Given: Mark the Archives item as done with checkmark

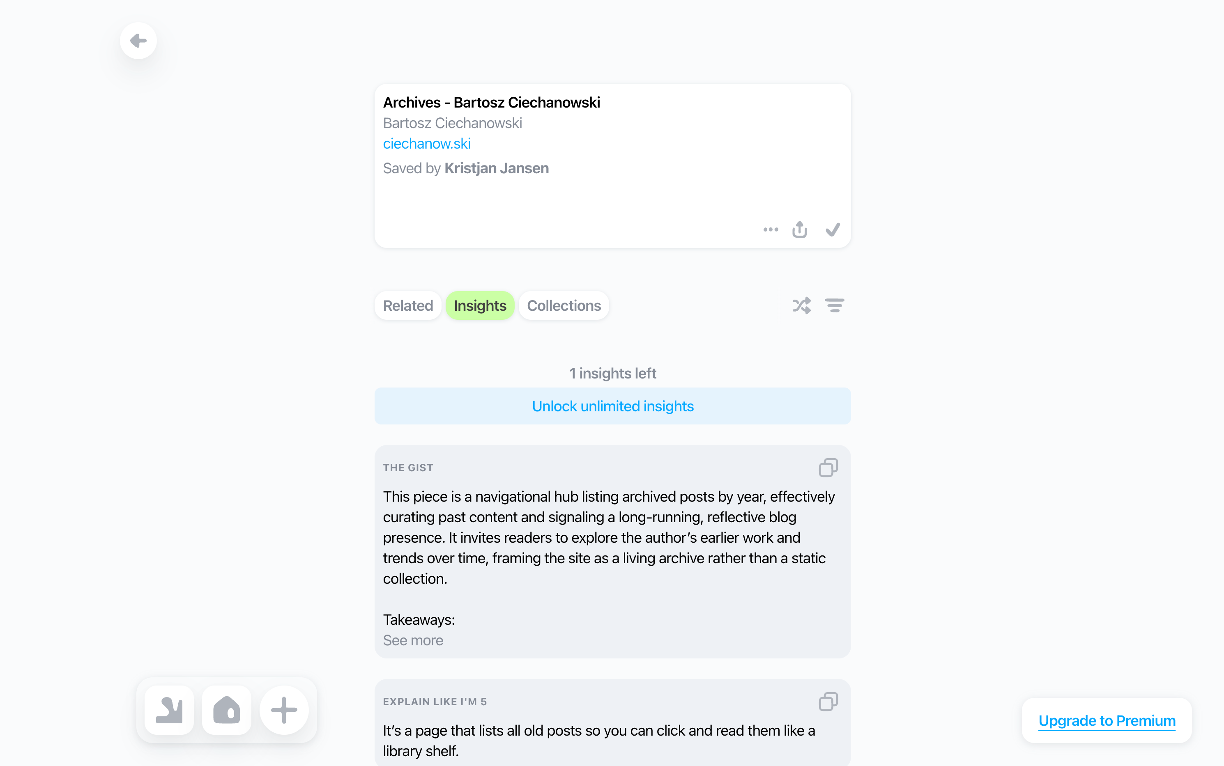Looking at the screenshot, I should click(x=832, y=229).
